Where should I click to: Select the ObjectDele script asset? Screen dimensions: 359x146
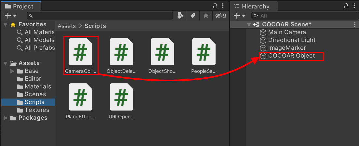tap(122, 55)
